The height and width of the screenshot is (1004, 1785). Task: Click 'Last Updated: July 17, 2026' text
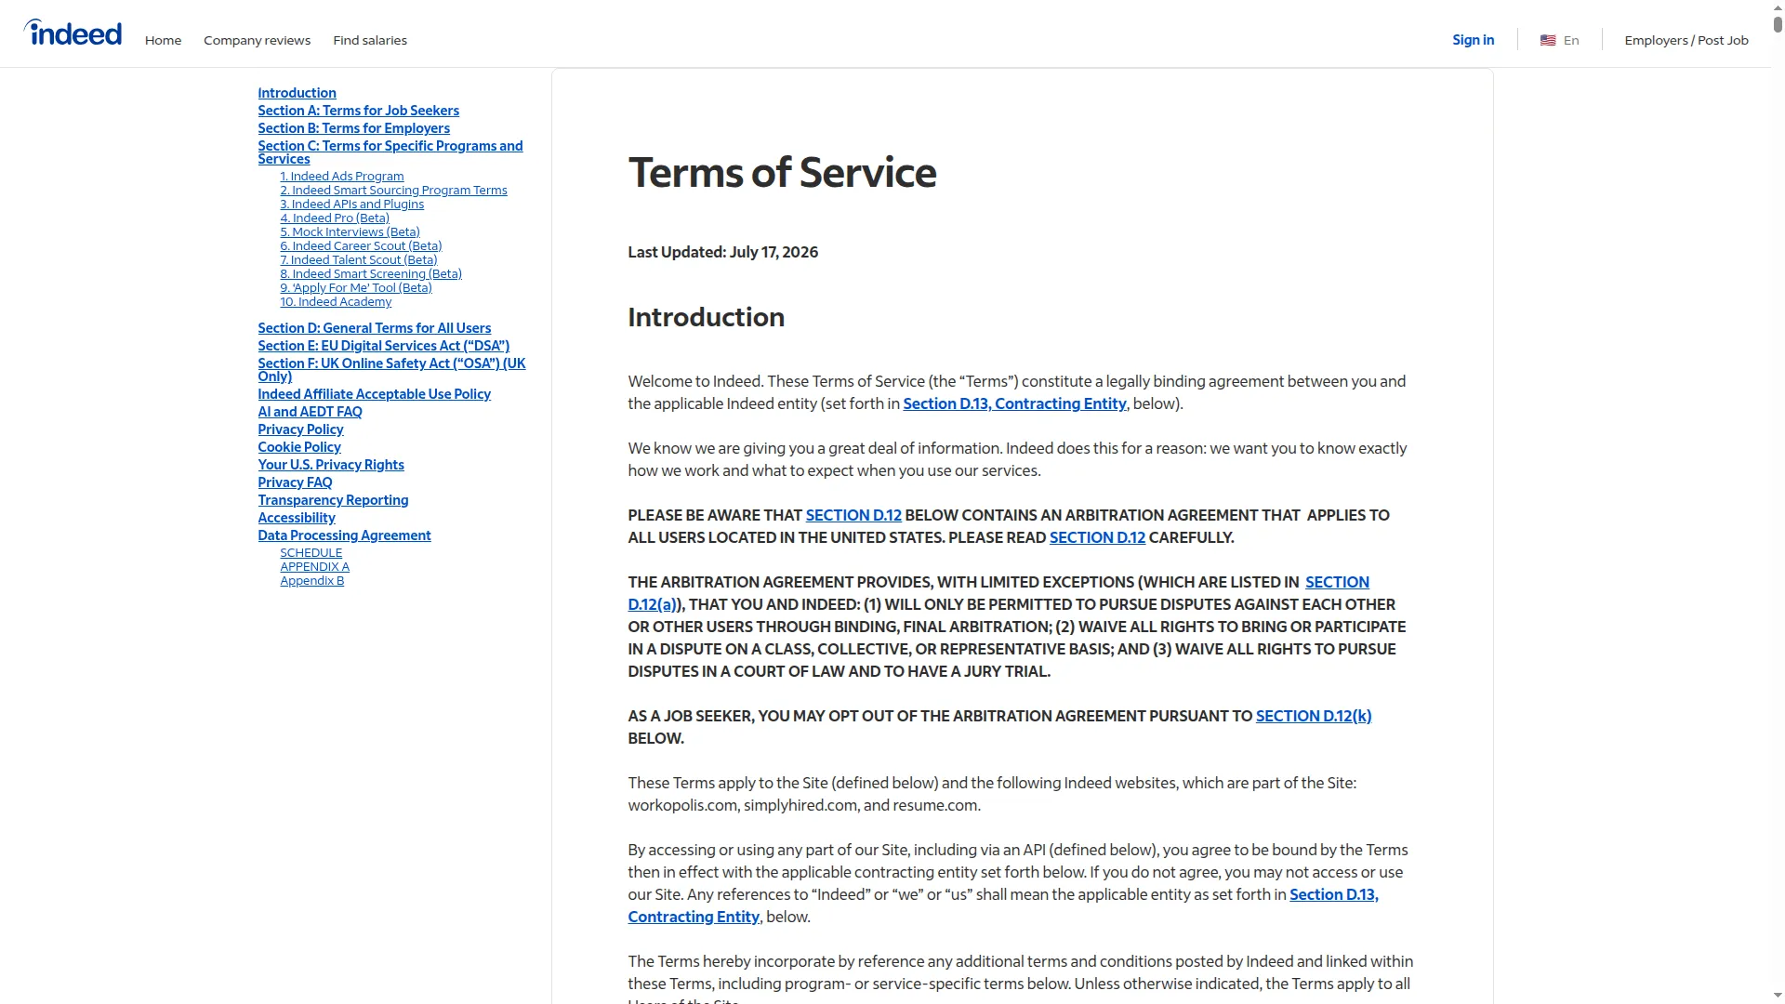point(722,252)
